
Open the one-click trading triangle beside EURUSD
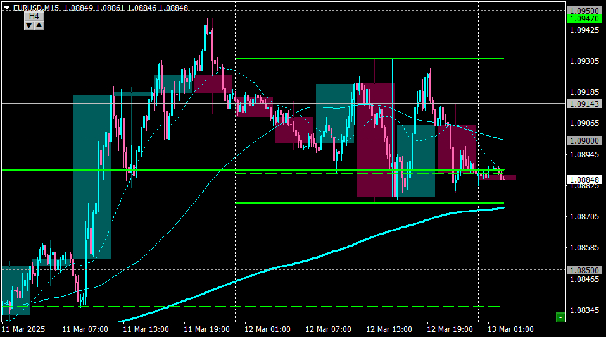click(6, 8)
